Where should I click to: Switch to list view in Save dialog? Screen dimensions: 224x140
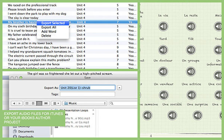33,103
